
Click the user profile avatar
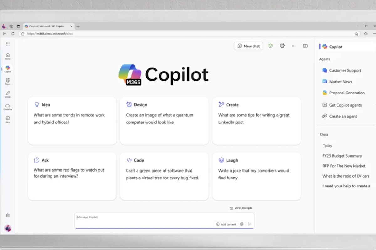coord(8,228)
